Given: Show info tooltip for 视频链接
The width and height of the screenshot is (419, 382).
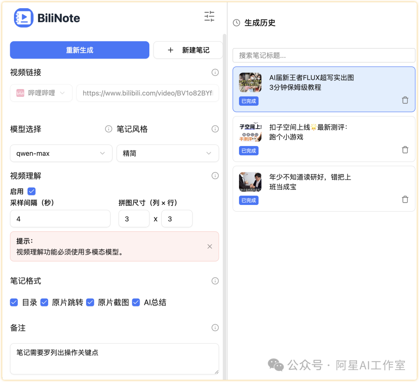Looking at the screenshot, I should point(215,72).
